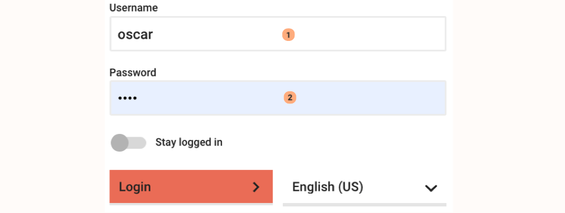The width and height of the screenshot is (565, 213).
Task: Focus the Username input field
Action: tap(278, 34)
